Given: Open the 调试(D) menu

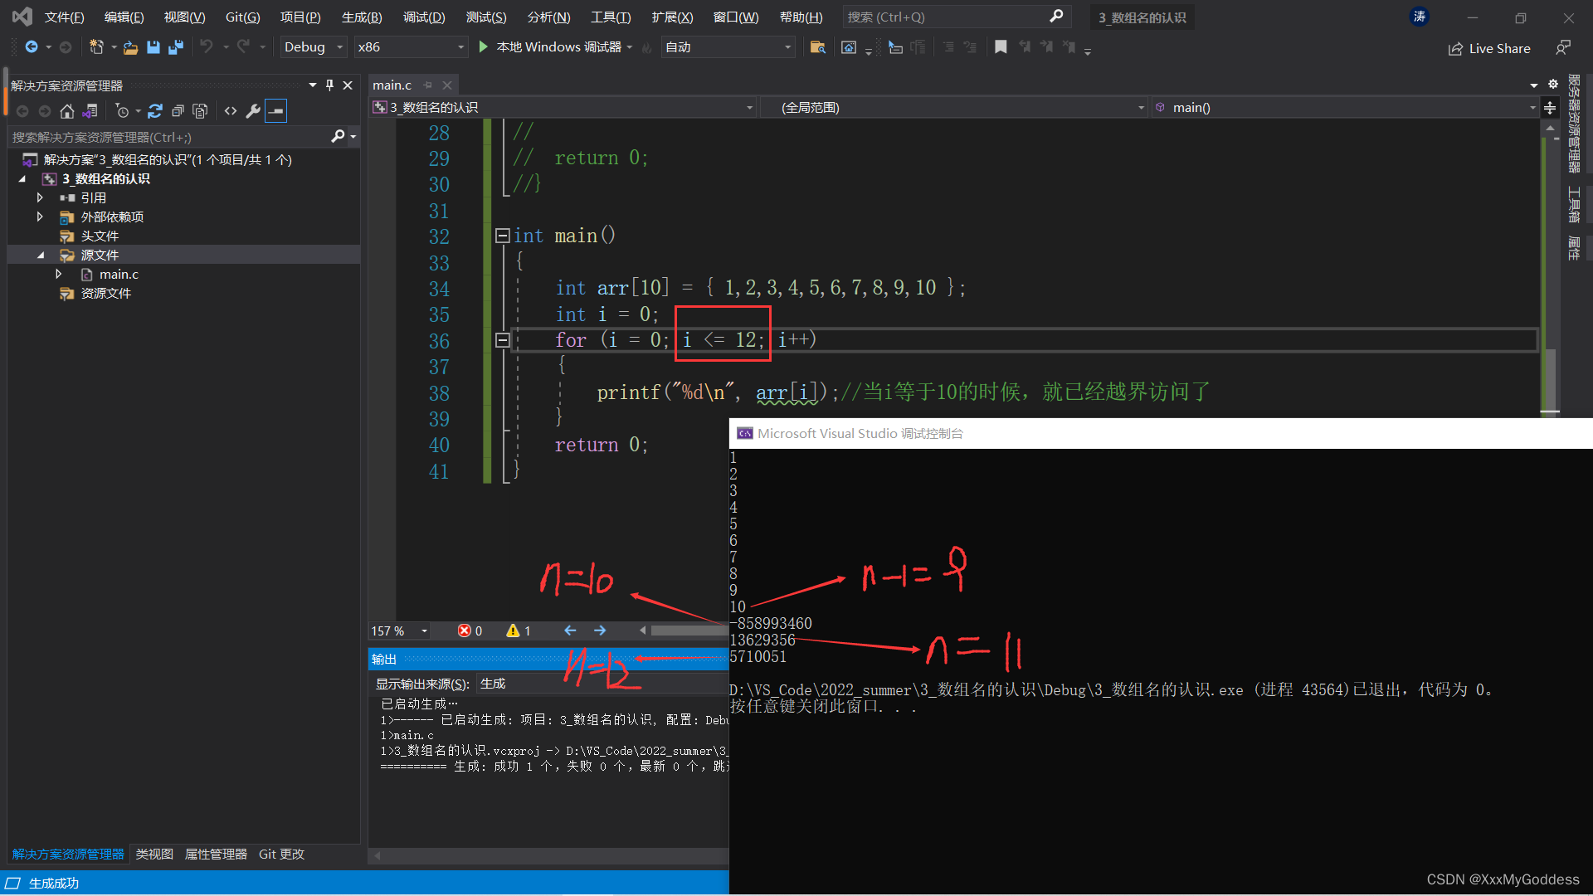Looking at the screenshot, I should (x=423, y=17).
